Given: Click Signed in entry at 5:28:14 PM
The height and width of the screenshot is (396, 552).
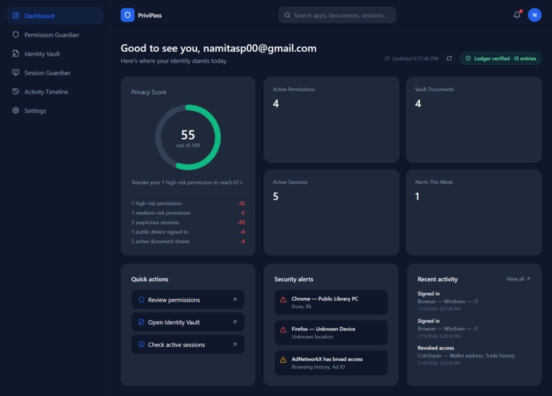Looking at the screenshot, I should 474,328.
